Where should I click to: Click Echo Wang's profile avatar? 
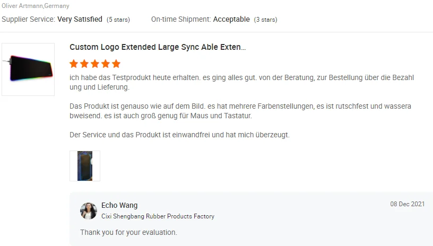[x=88, y=210]
